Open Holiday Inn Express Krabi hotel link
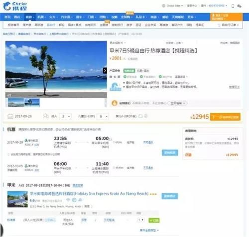The image size is (249, 237). tap(89, 194)
